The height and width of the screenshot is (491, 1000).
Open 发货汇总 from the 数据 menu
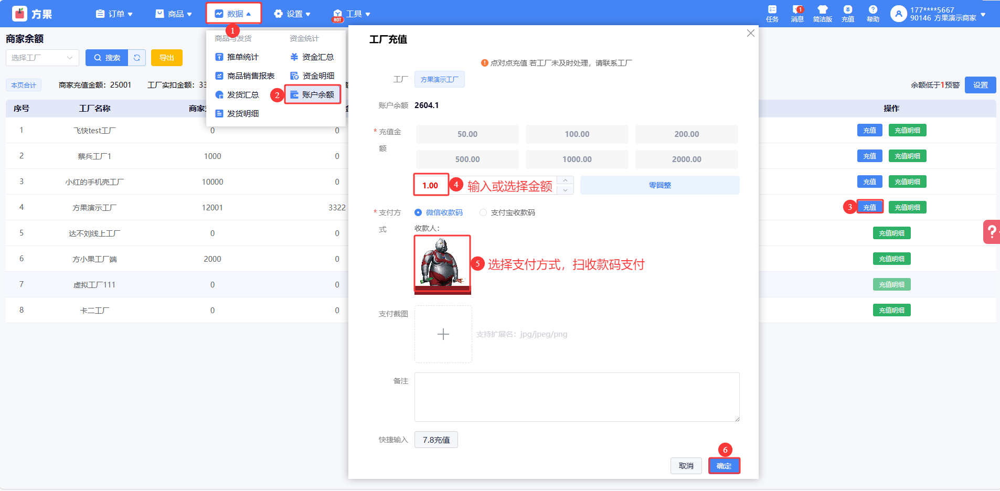click(237, 94)
